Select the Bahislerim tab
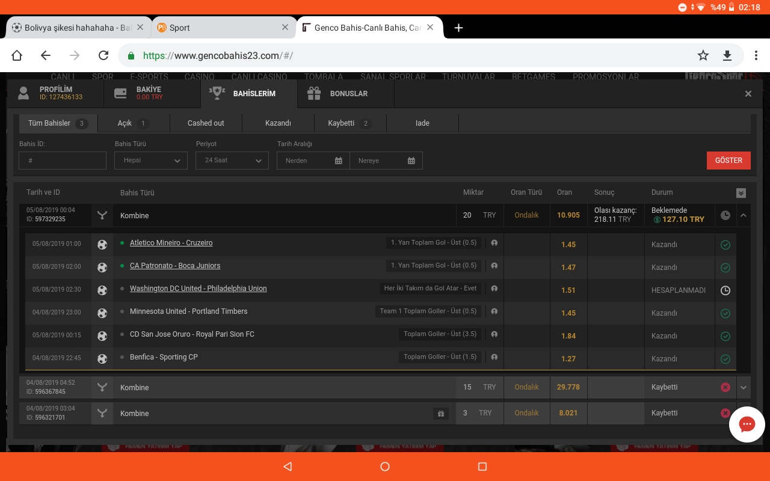The width and height of the screenshot is (770, 481). click(249, 93)
